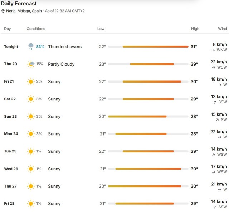The width and height of the screenshot is (229, 212).
Task: Click the Day column header
Action: 8,29
